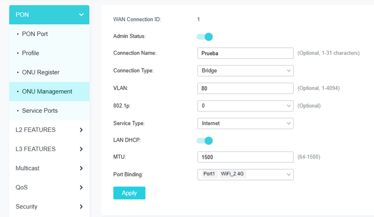Click the WiFi_2.4G tag in Port Binding
The height and width of the screenshot is (217, 374).
(x=232, y=174)
